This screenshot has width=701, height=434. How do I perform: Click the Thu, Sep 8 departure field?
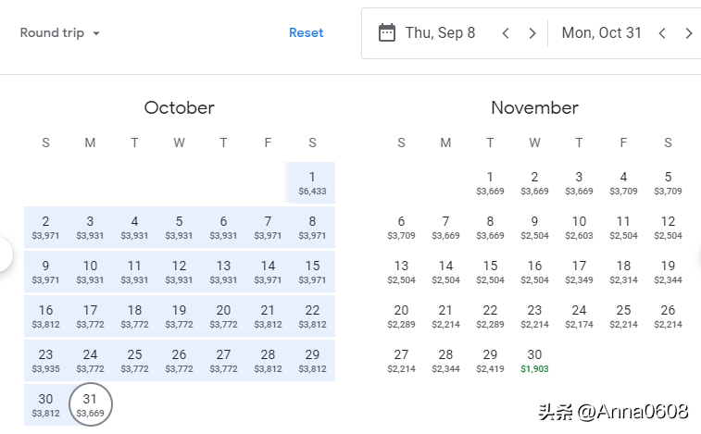pyautogui.click(x=440, y=32)
